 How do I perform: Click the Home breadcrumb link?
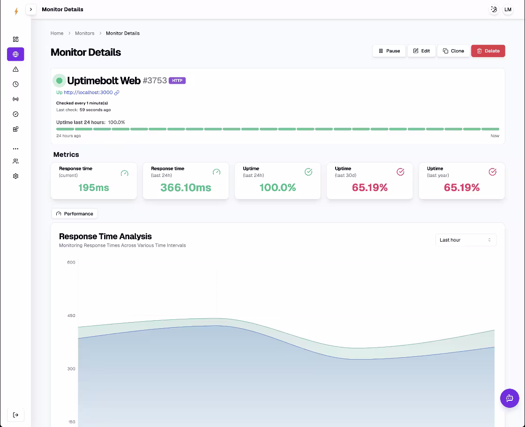click(x=57, y=33)
